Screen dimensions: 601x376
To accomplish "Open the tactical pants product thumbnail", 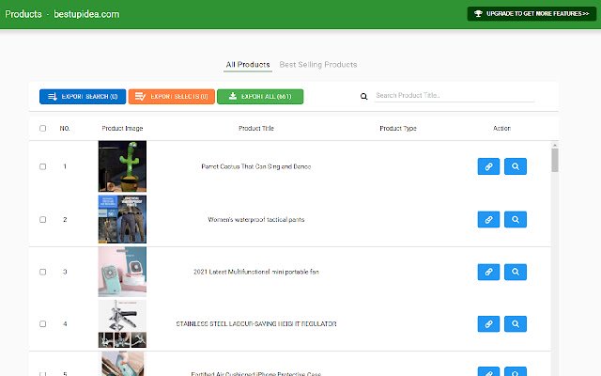I will tap(122, 219).
